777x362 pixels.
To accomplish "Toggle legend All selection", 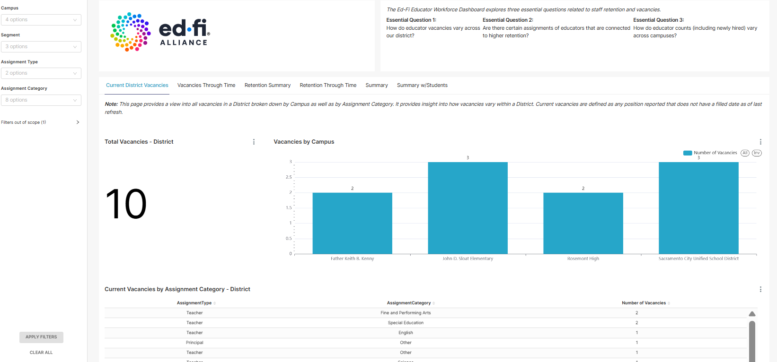I will pos(745,153).
